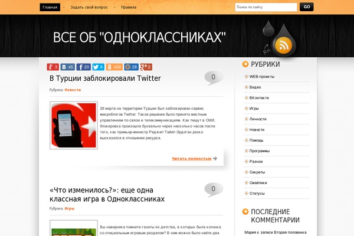This screenshot has width=354, height=236.
Task: Open Задать свой вопрос page
Action: click(89, 7)
